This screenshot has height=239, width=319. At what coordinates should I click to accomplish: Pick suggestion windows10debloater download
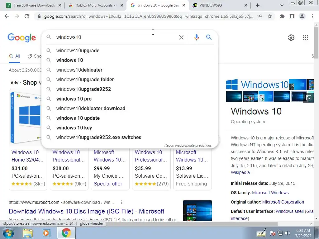click(130, 109)
